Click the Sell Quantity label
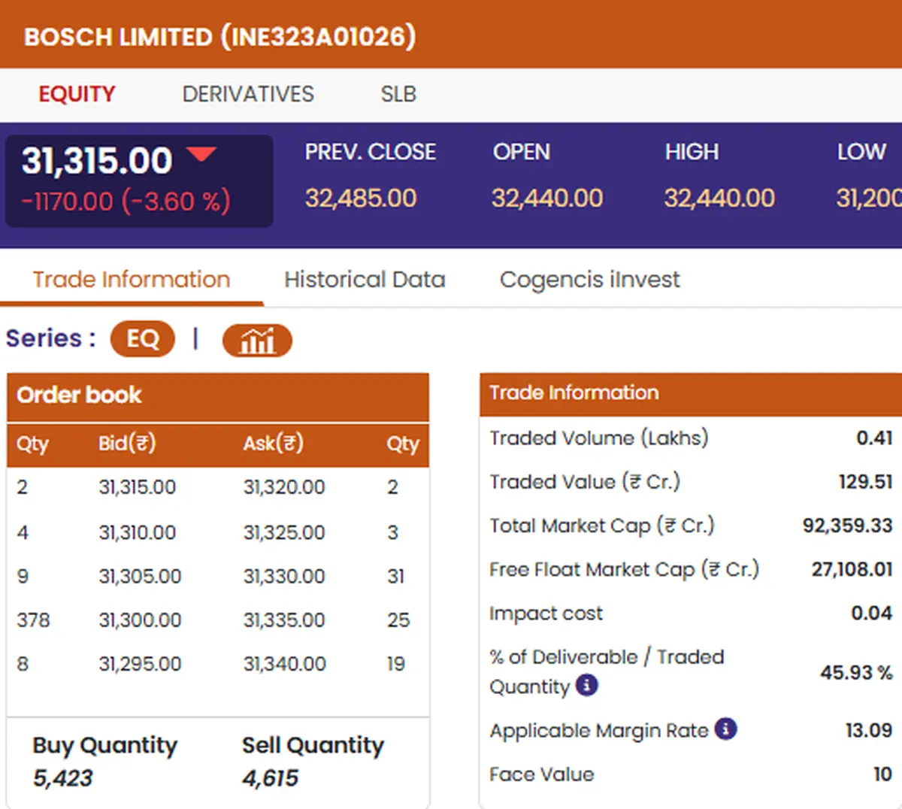This screenshot has width=902, height=809. coord(313,745)
